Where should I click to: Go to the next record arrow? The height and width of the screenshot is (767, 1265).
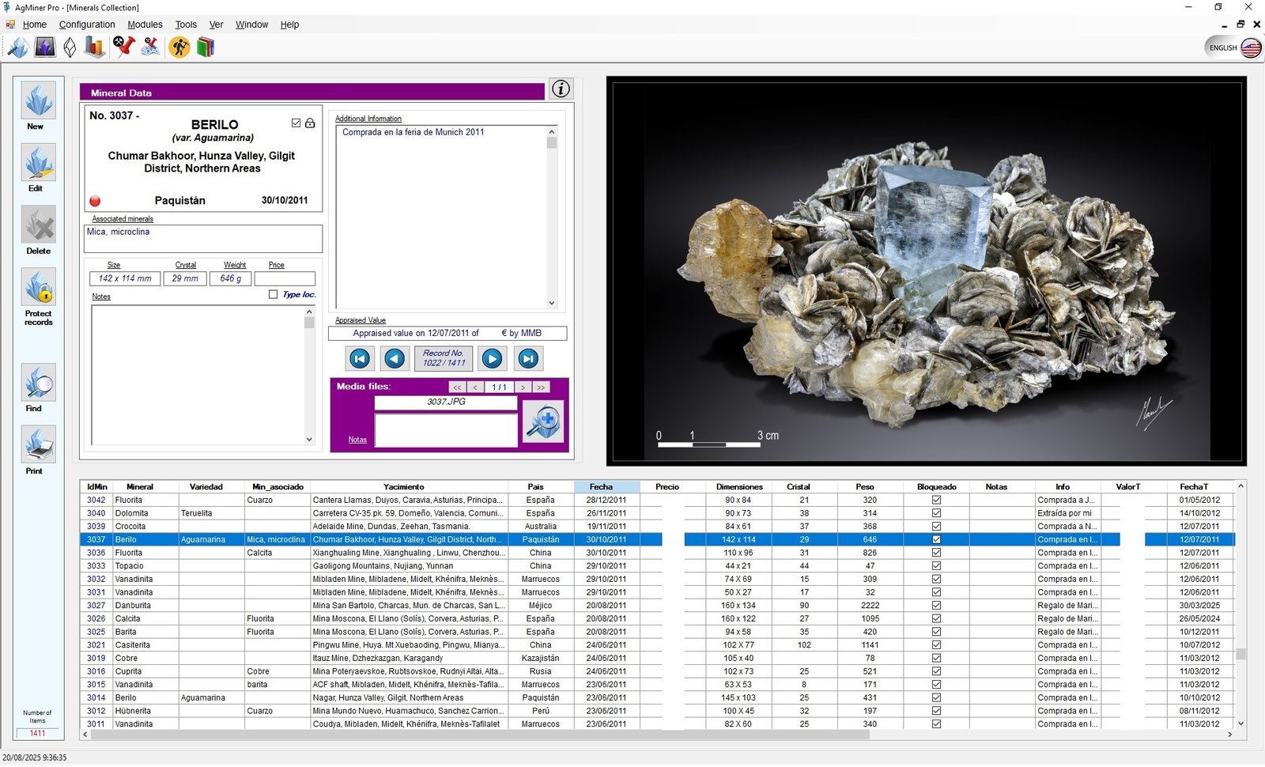pos(492,359)
